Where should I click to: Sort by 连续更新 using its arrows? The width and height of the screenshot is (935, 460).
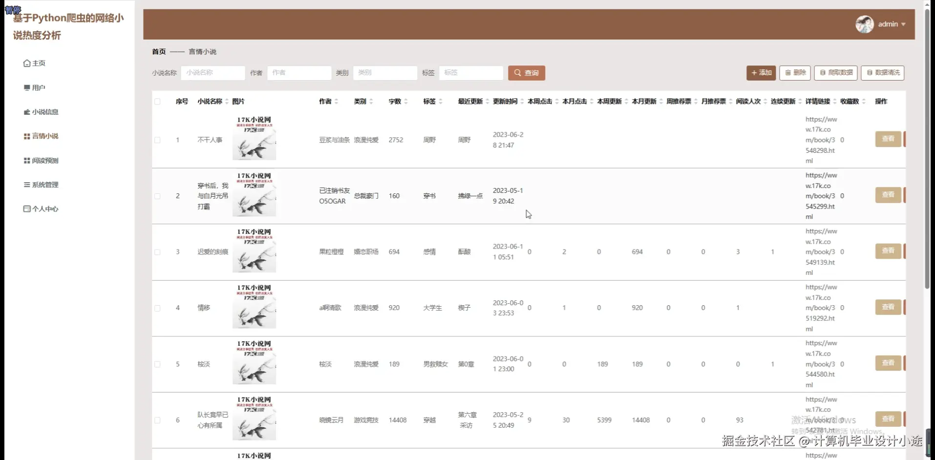pyautogui.click(x=800, y=102)
